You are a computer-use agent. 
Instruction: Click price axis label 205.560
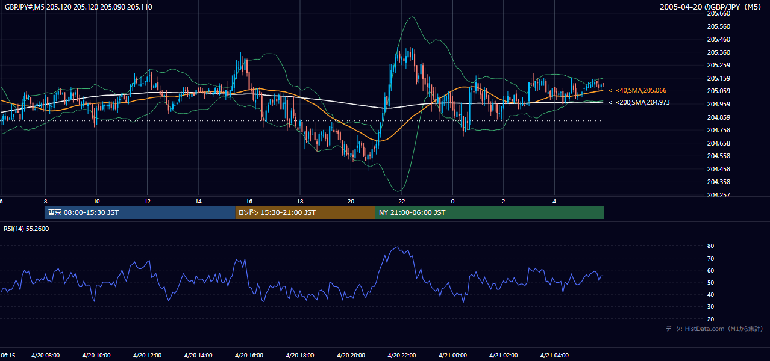719,26
